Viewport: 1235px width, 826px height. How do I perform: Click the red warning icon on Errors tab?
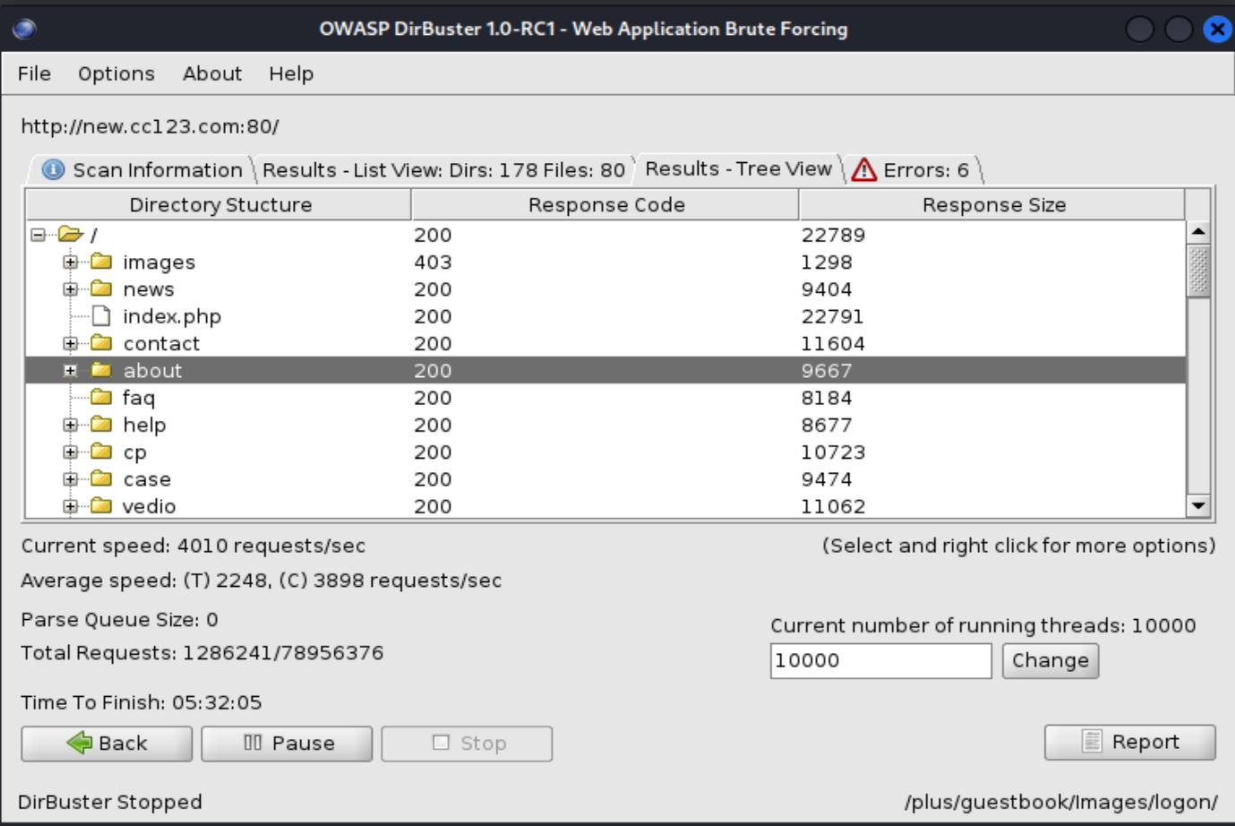click(864, 169)
